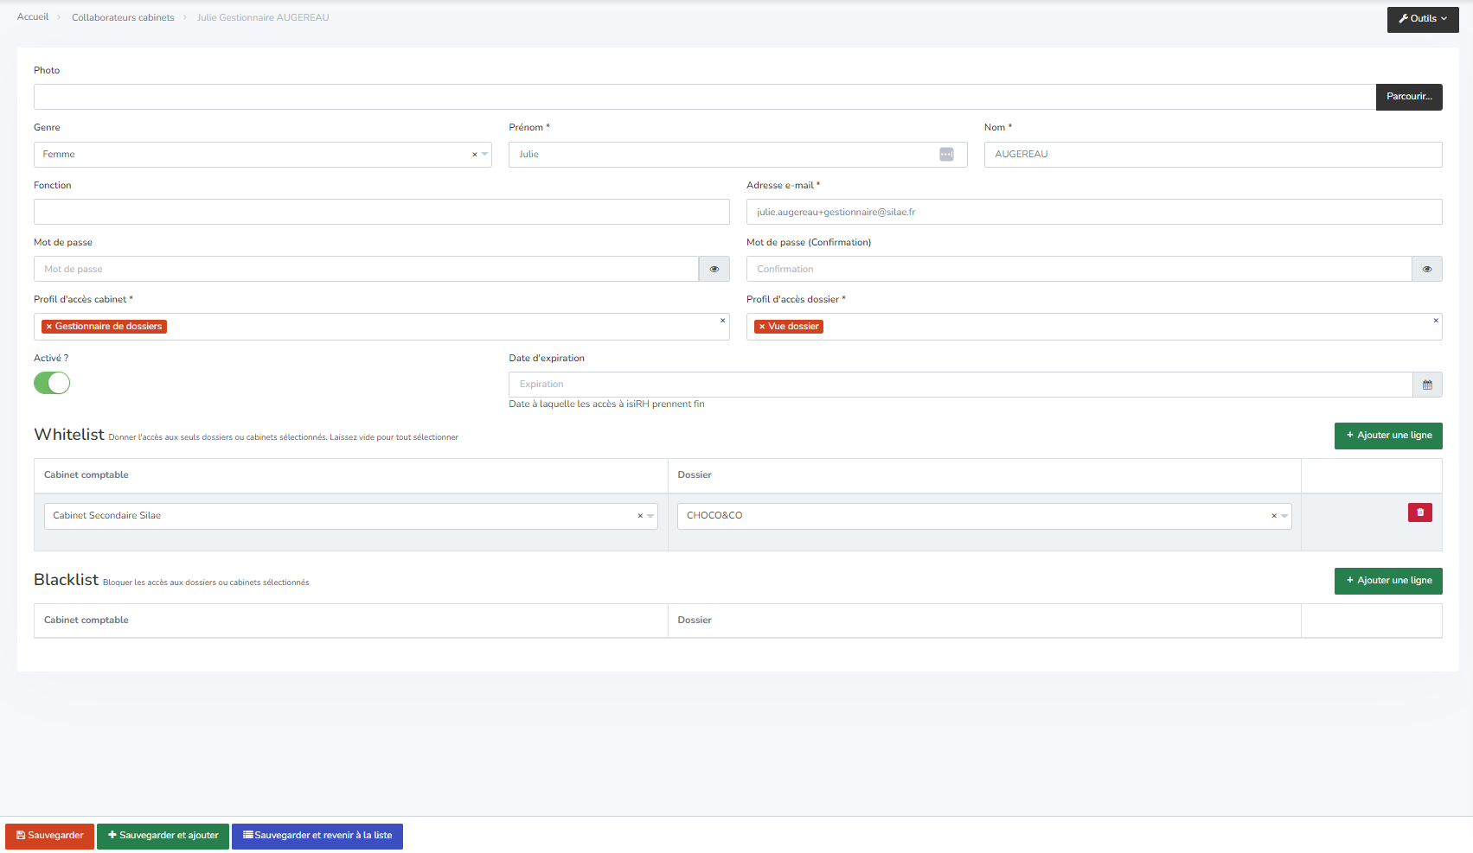
Task: Open the Outils dropdown menu
Action: point(1422,19)
